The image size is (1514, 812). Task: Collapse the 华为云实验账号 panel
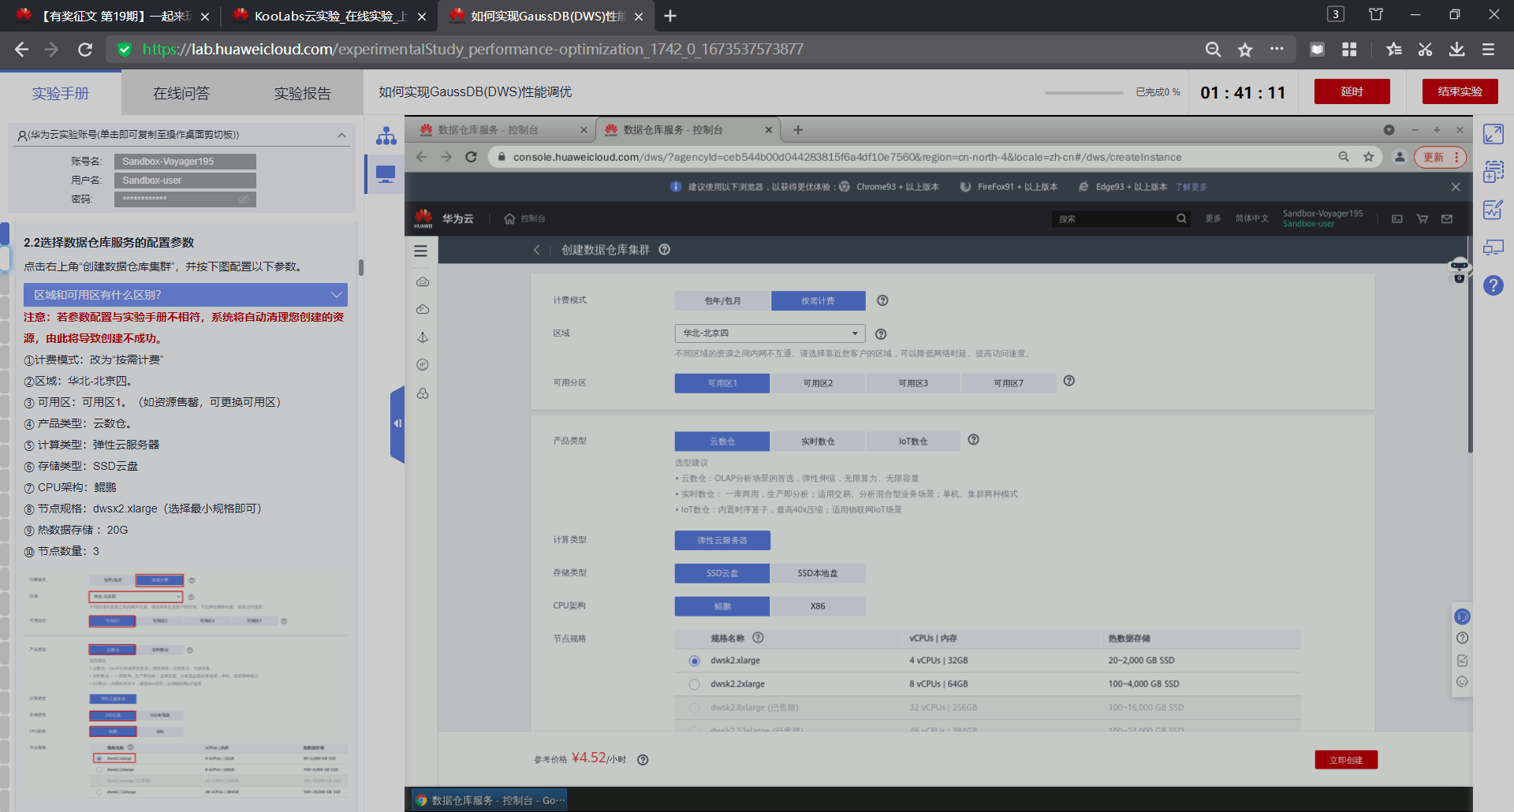pyautogui.click(x=341, y=135)
